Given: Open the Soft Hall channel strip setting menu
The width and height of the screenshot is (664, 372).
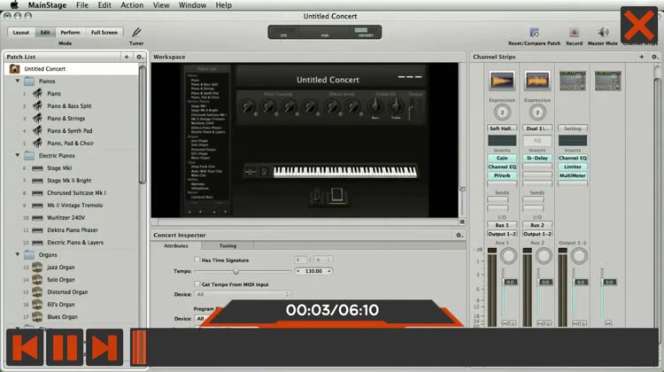Looking at the screenshot, I should pos(502,128).
